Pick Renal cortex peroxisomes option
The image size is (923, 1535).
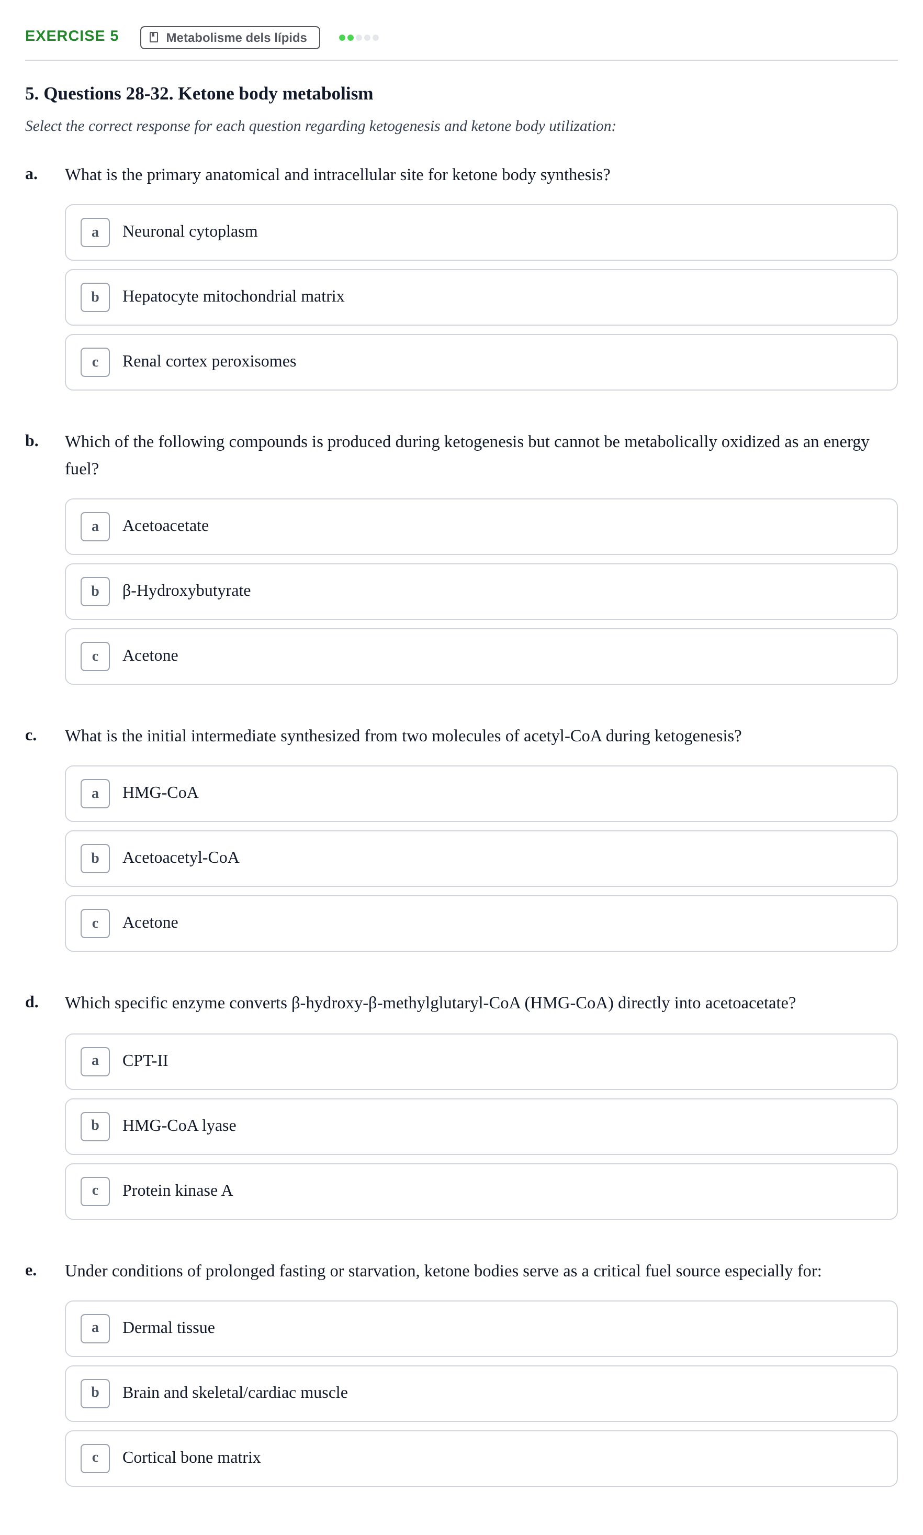point(481,362)
